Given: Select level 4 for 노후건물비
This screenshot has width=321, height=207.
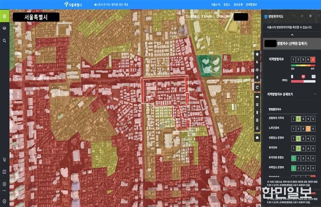Looking at the screenshot, I should click(x=309, y=128).
